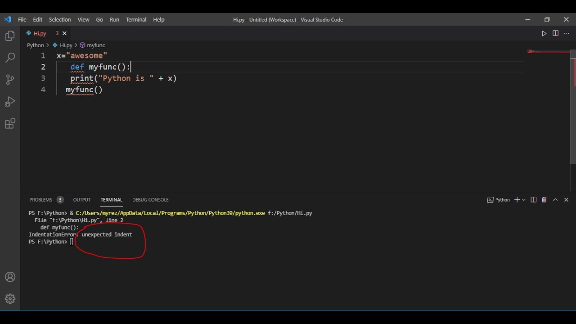Screen dimensions: 576x324
Task: Click the def myfunc(): code line
Action: tap(100, 67)
